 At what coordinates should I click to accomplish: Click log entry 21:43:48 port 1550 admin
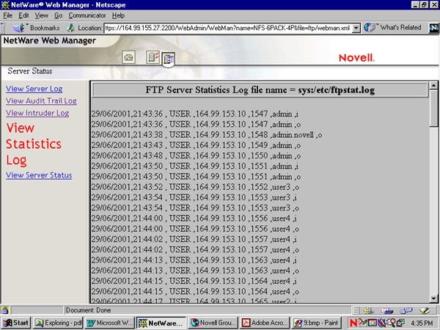[x=196, y=155]
